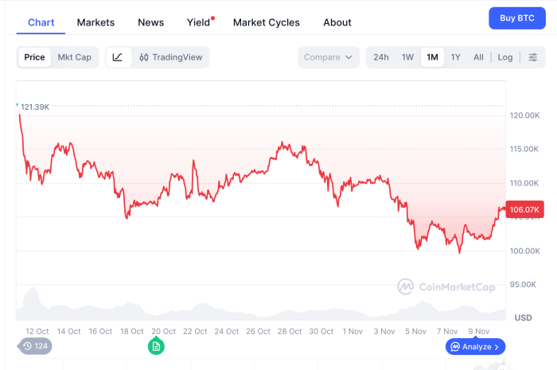Select the Price toggle
Viewport: 557px width, 370px height.
pos(34,57)
